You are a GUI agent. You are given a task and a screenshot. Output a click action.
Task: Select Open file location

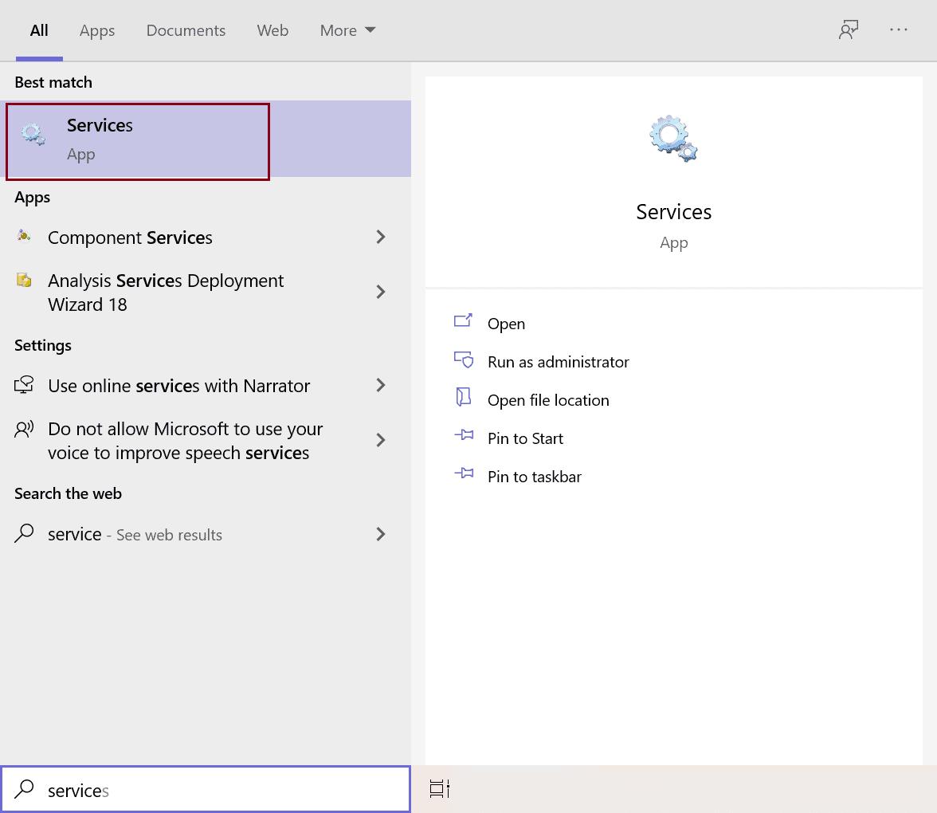tap(548, 400)
